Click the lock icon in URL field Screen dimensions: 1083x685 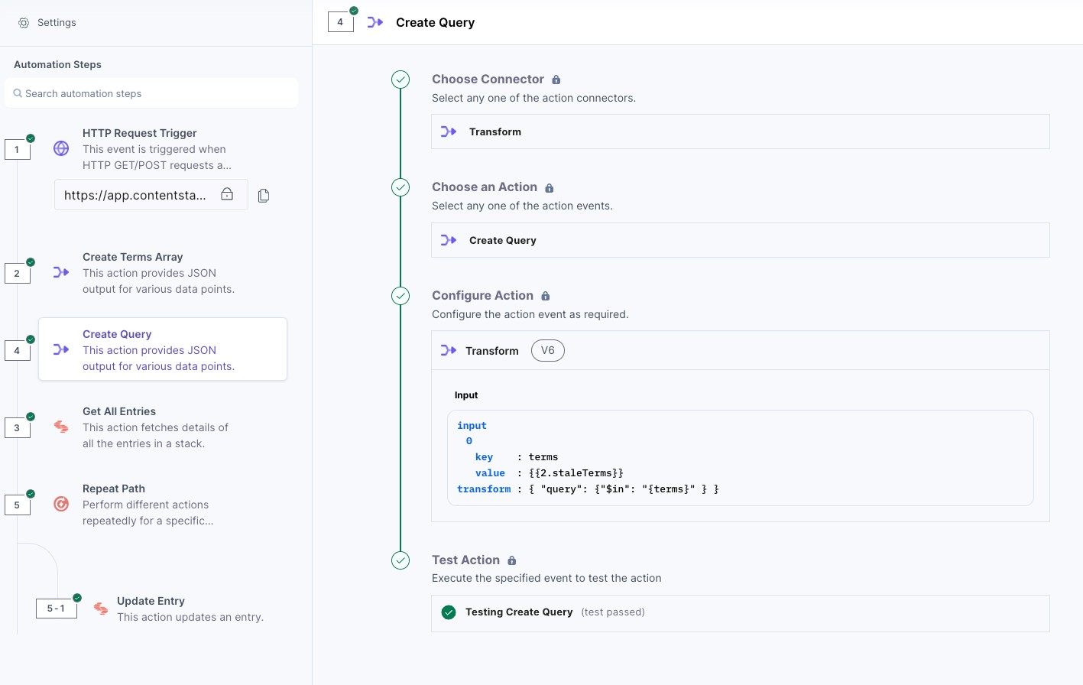tap(227, 194)
